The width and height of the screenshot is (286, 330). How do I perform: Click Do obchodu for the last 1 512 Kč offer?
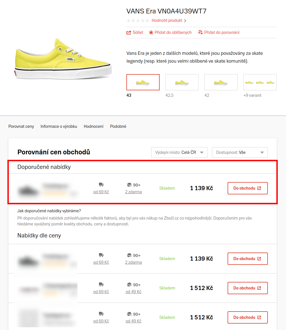(x=247, y=317)
